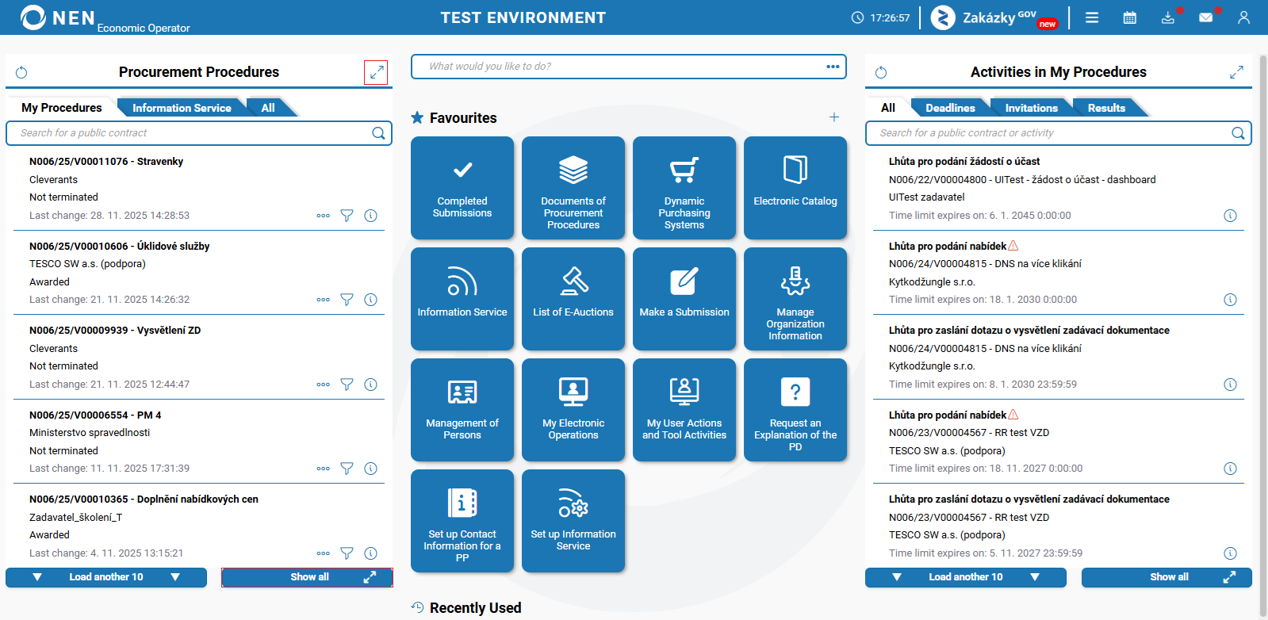
Task: Switch to the Results tab
Action: click(1106, 108)
